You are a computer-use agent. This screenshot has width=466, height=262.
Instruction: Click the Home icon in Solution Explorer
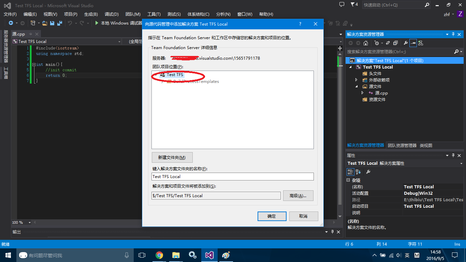pos(366,43)
